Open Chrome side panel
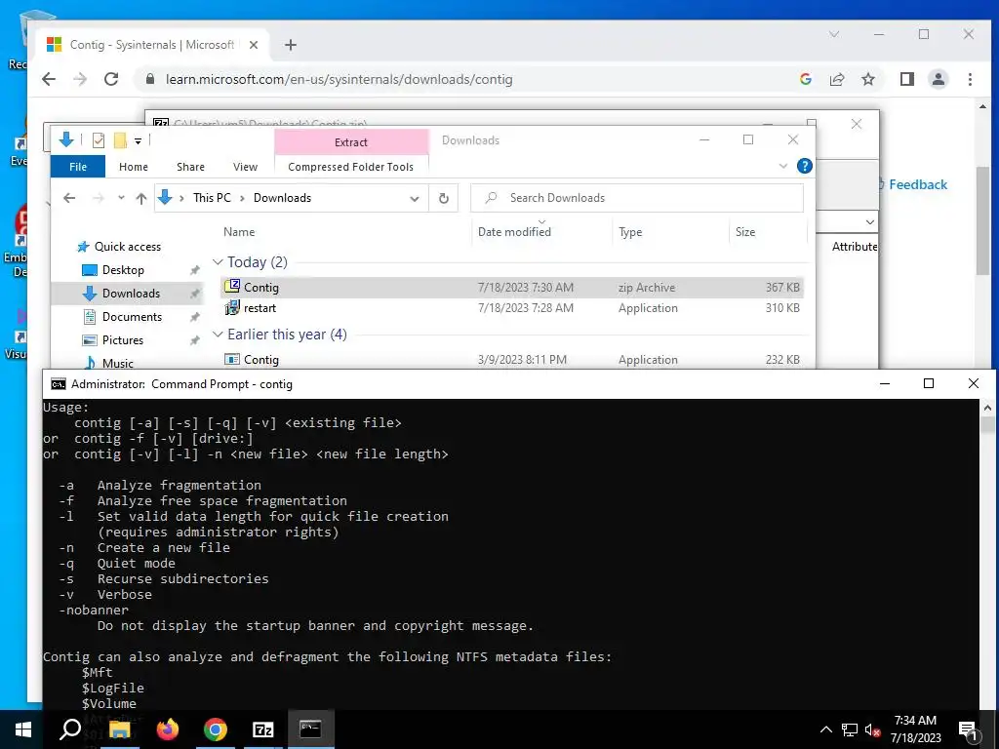This screenshot has height=749, width=999. [906, 79]
